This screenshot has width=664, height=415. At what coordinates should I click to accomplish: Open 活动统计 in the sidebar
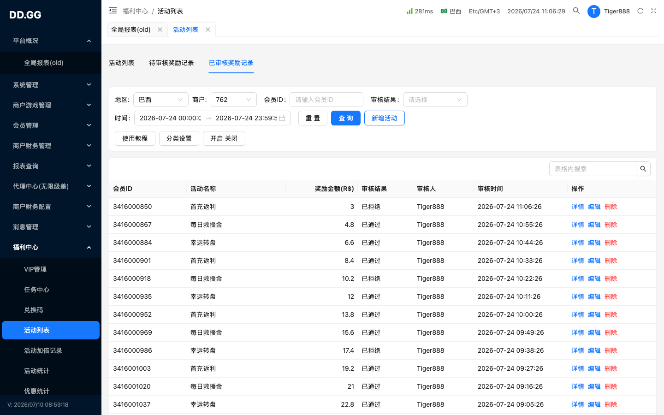51,371
